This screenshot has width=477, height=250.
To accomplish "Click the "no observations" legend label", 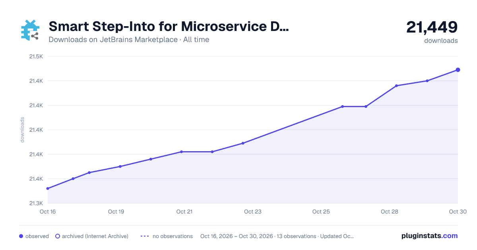I will (173, 236).
